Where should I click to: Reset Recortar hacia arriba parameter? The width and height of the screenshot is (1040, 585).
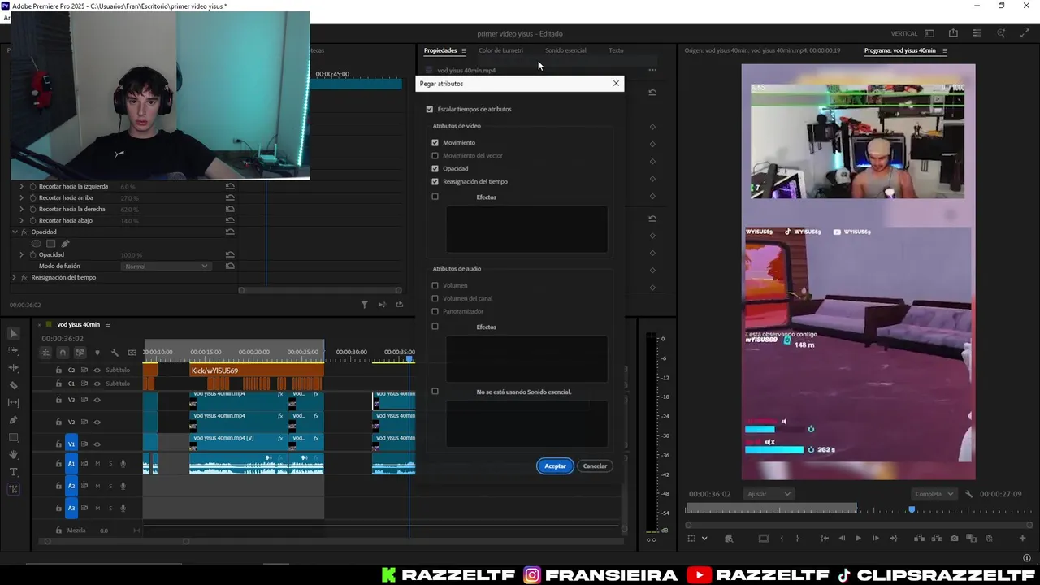[x=230, y=197]
